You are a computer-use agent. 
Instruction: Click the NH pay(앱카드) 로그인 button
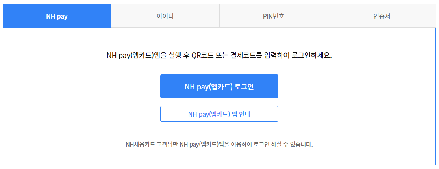click(x=219, y=86)
